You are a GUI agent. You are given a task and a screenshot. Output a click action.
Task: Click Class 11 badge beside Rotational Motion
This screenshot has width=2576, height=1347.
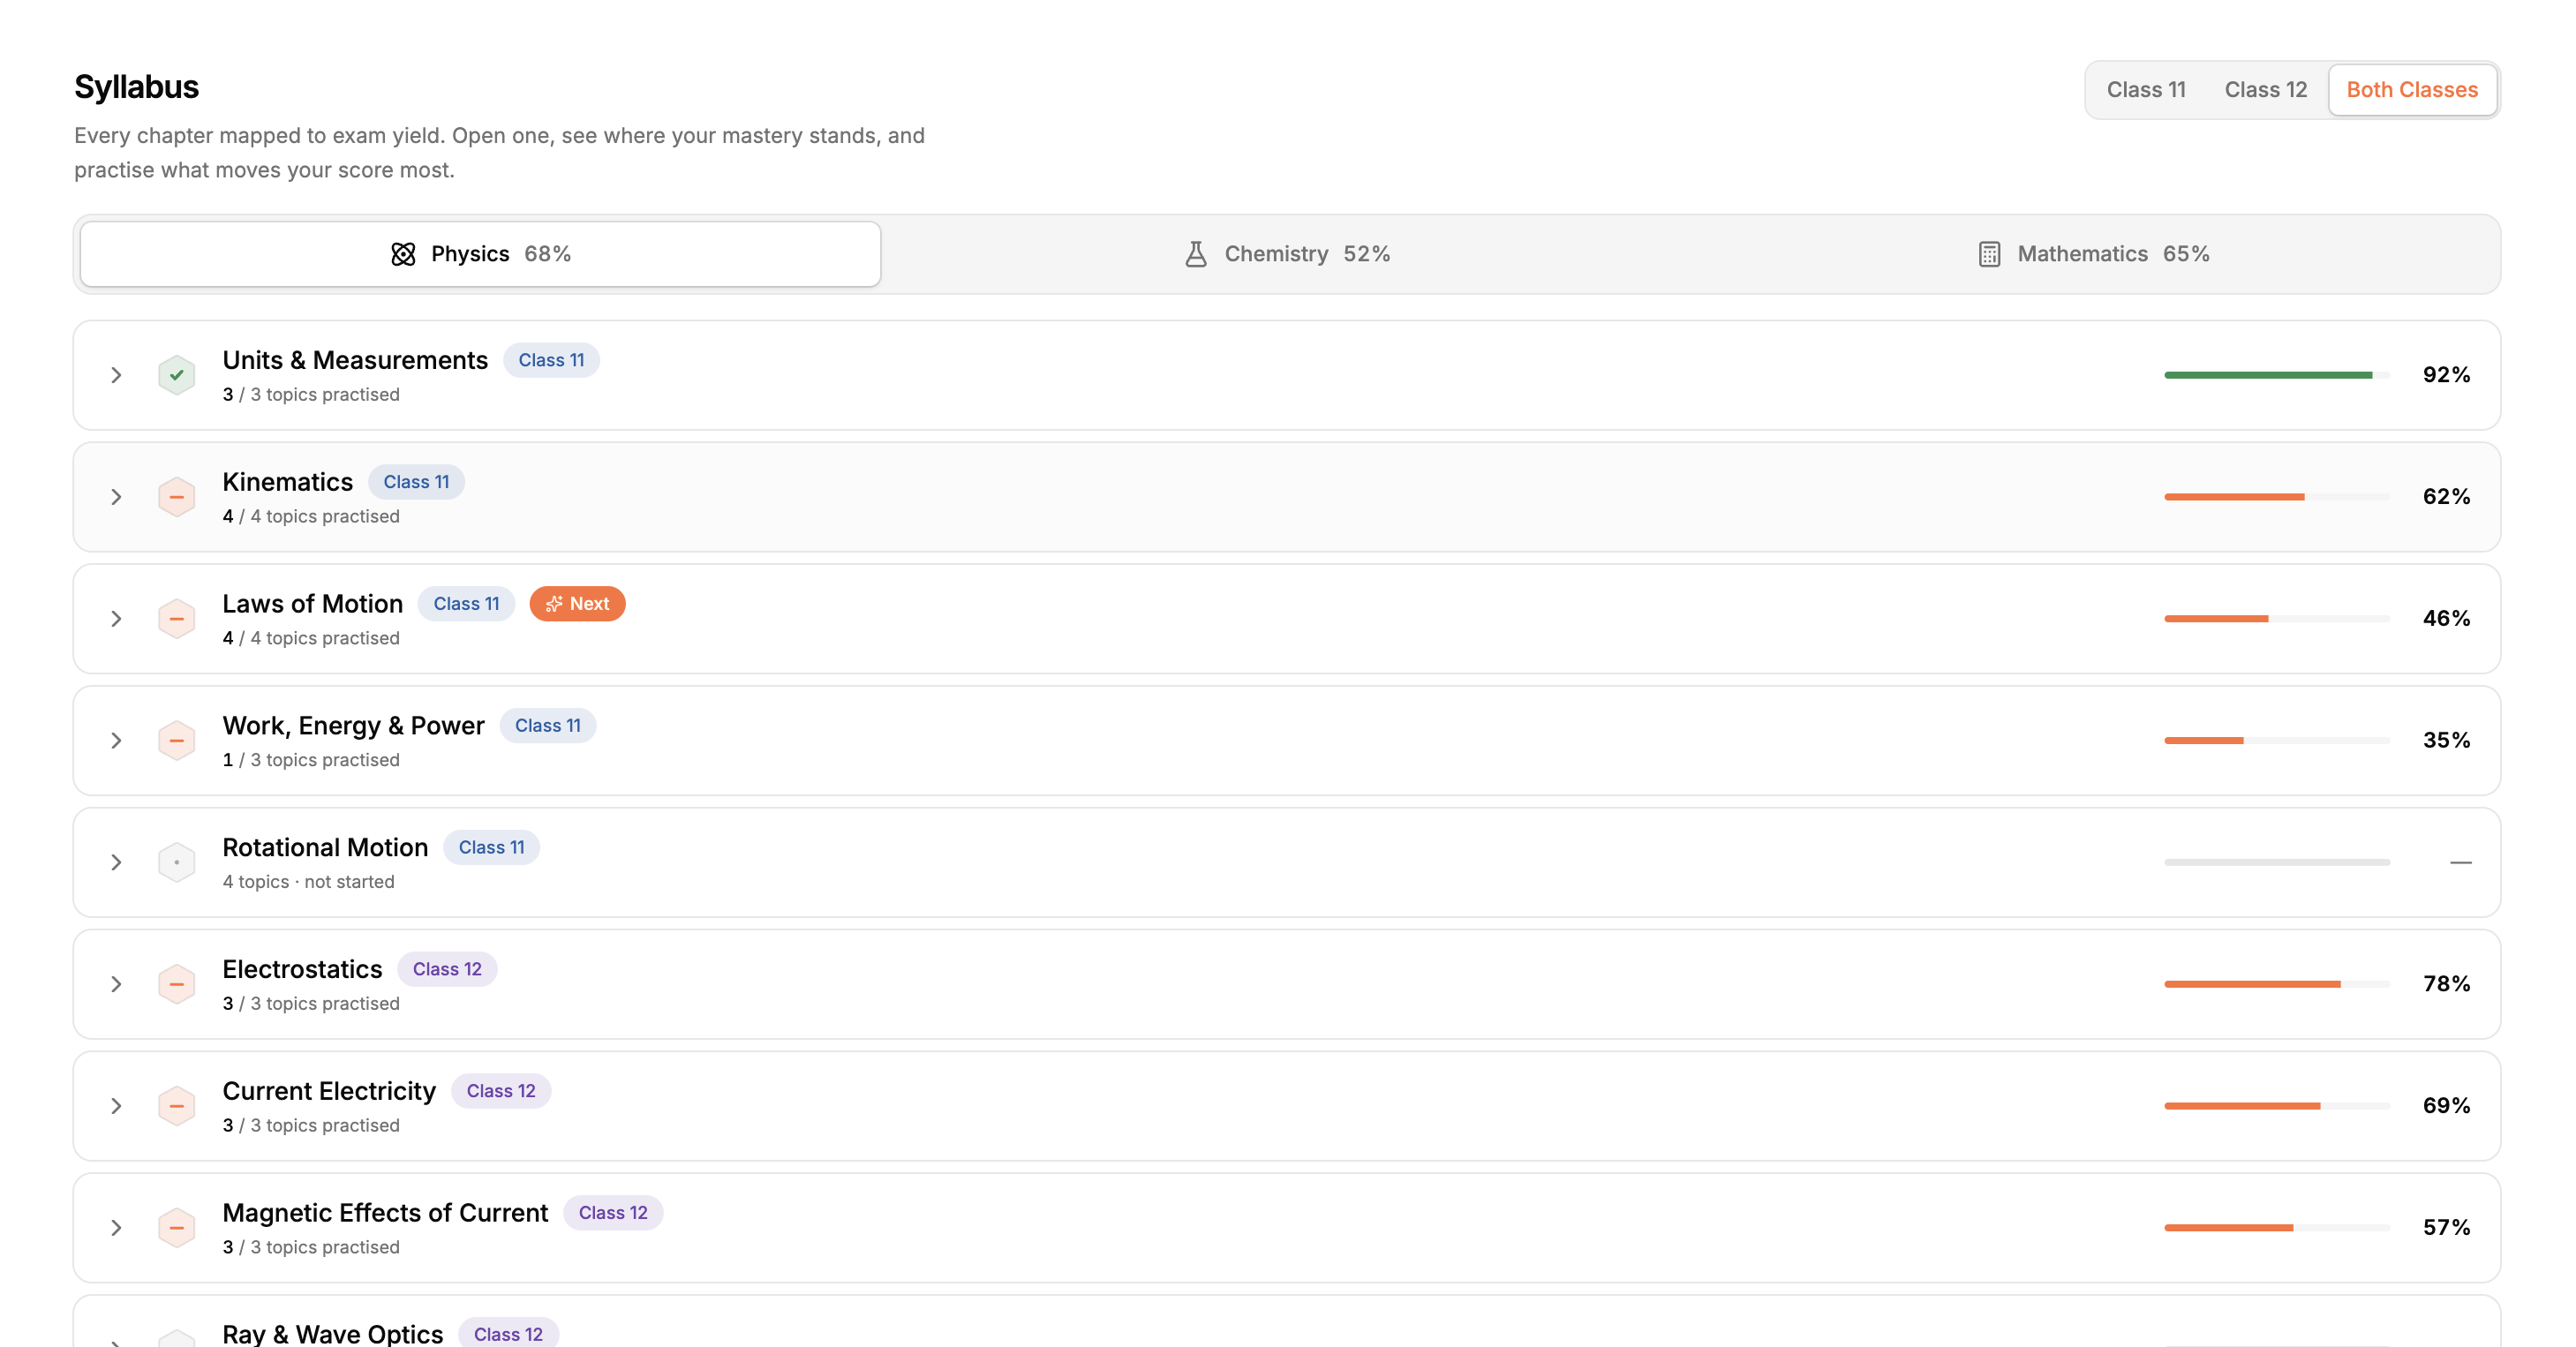coord(491,847)
